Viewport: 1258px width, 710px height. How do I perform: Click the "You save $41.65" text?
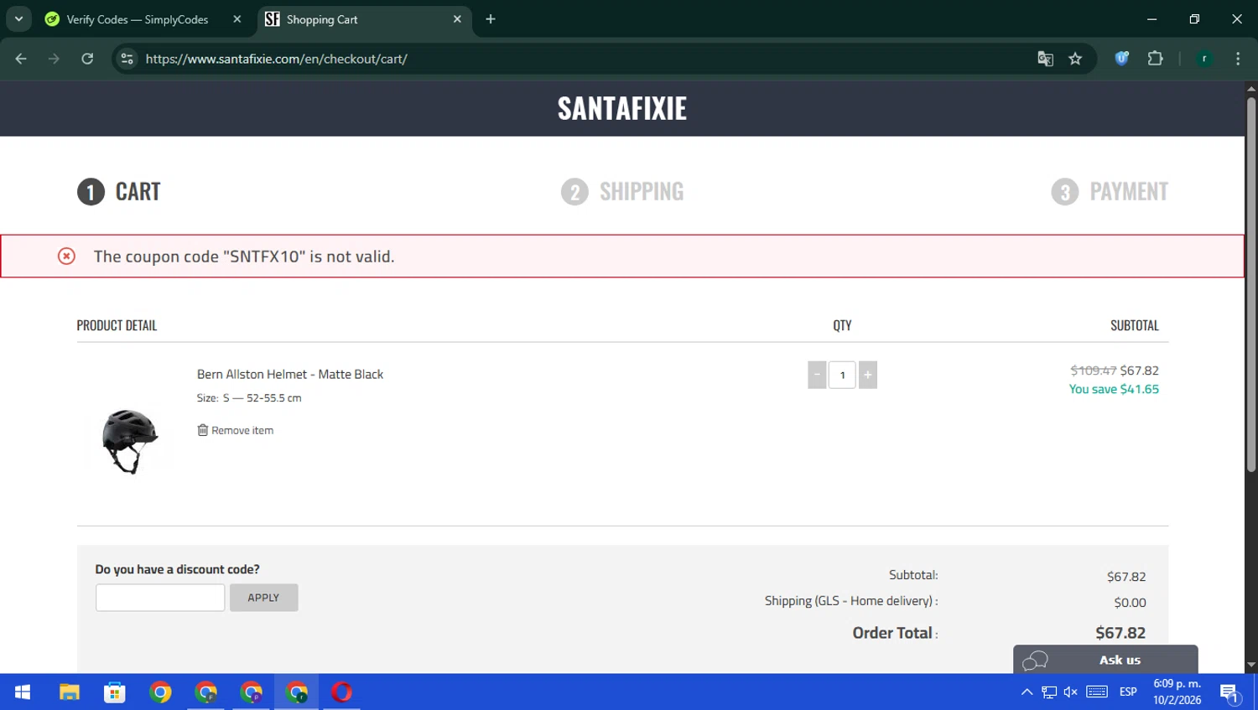click(x=1114, y=389)
